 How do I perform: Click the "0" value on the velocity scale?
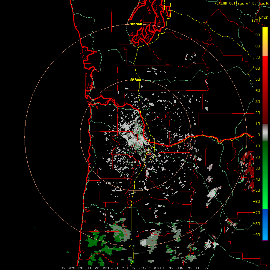tap(259, 135)
